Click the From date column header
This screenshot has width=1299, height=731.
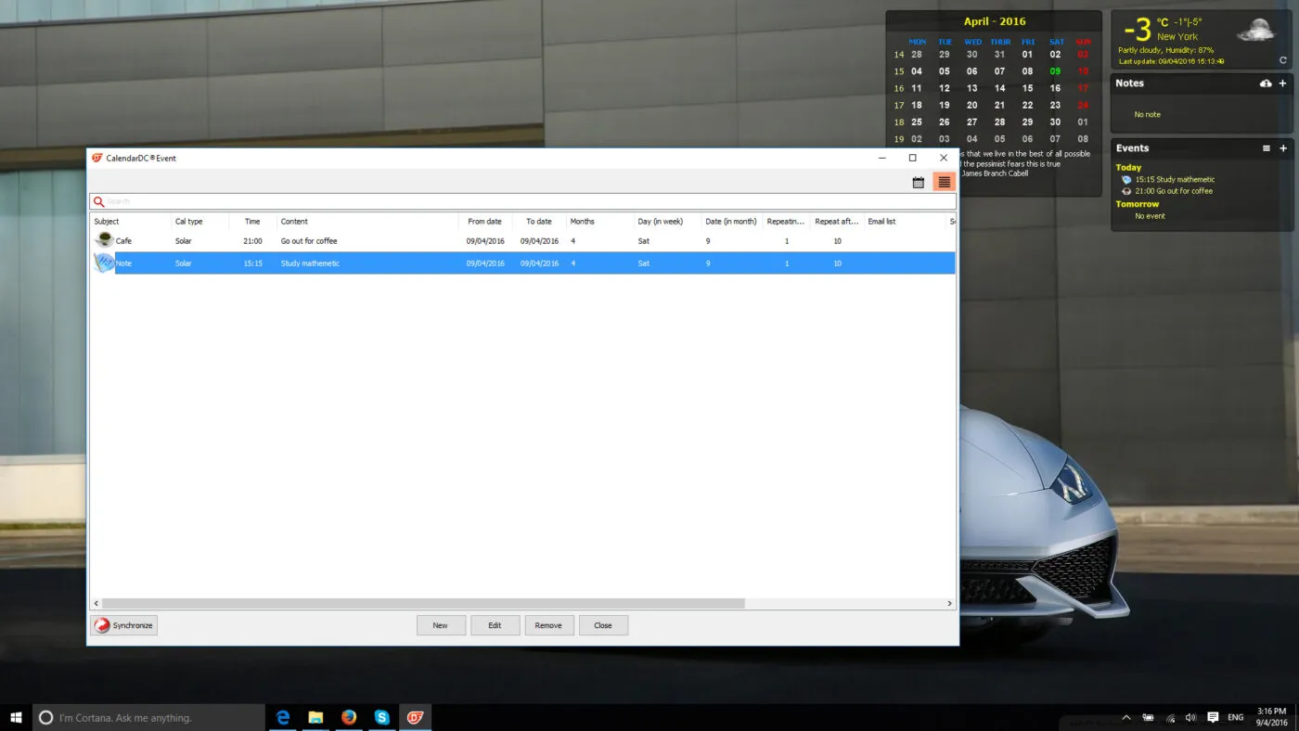[484, 222]
